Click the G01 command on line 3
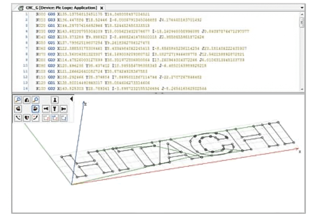Screen dimensions: 316x221 52,26
